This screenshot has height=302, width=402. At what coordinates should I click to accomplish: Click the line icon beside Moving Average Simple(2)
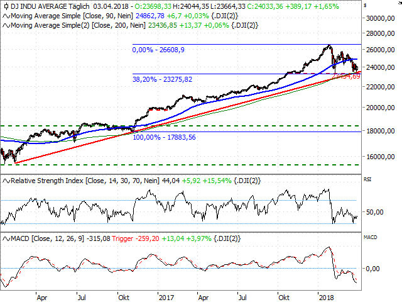point(6,26)
